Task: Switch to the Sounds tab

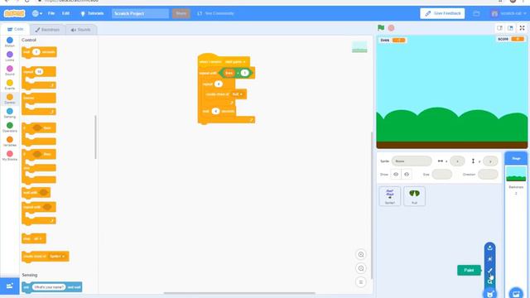Action: tap(81, 30)
